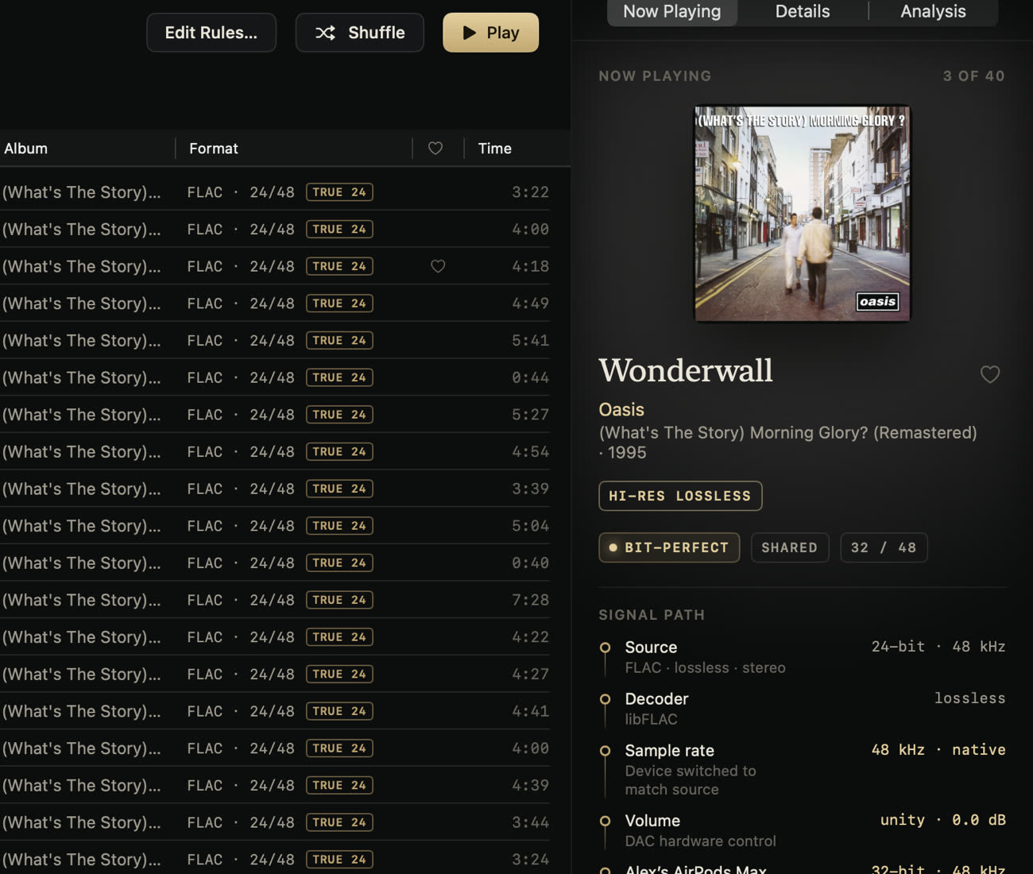
Task: Select the track with time 3:44
Action: click(275, 822)
